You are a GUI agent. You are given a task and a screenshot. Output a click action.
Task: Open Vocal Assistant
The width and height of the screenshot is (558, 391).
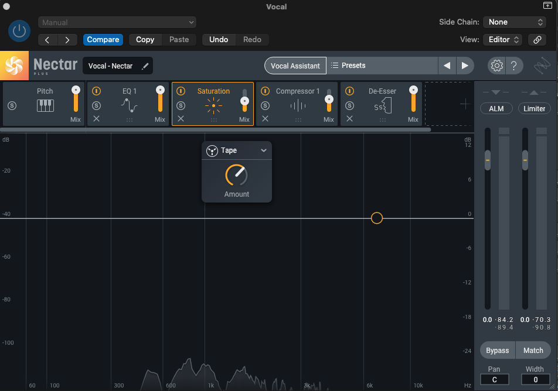coord(295,66)
